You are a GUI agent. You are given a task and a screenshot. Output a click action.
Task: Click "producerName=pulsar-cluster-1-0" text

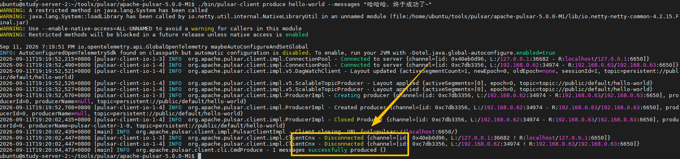(x=79, y=125)
